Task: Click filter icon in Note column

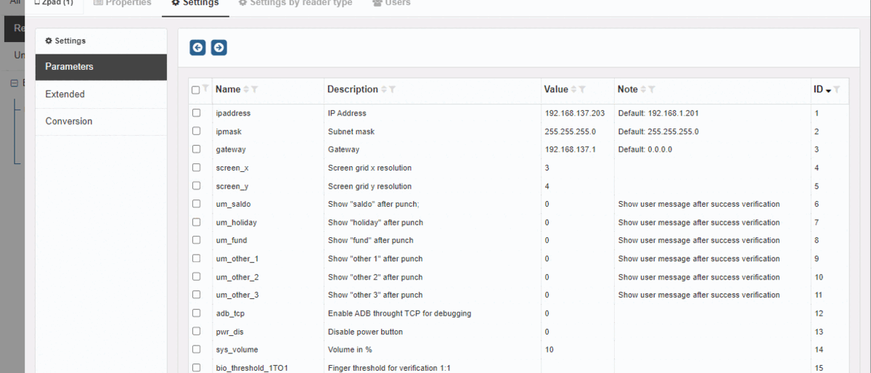Action: (652, 89)
